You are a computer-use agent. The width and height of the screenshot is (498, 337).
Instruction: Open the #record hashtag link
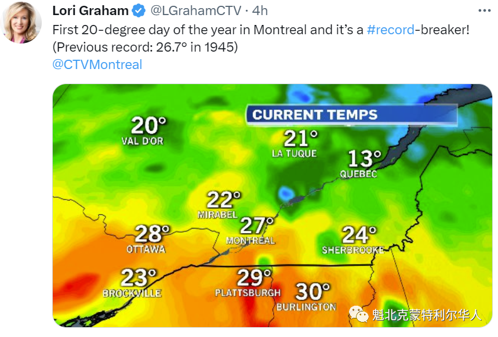click(390, 30)
